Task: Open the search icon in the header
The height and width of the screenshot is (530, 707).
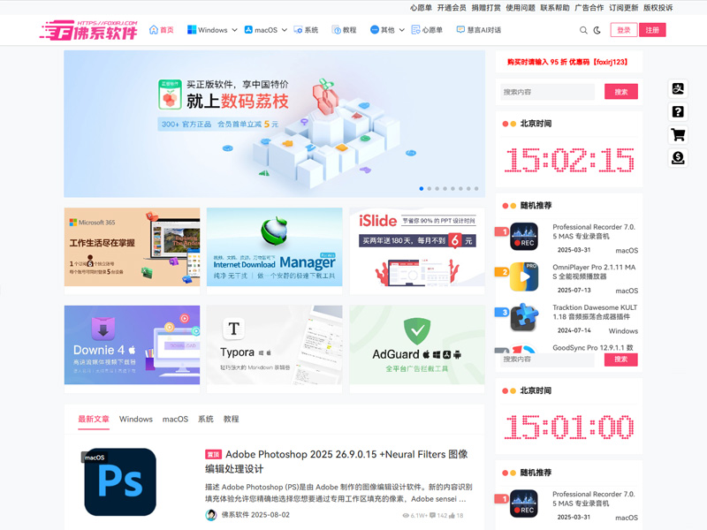Action: click(x=582, y=29)
